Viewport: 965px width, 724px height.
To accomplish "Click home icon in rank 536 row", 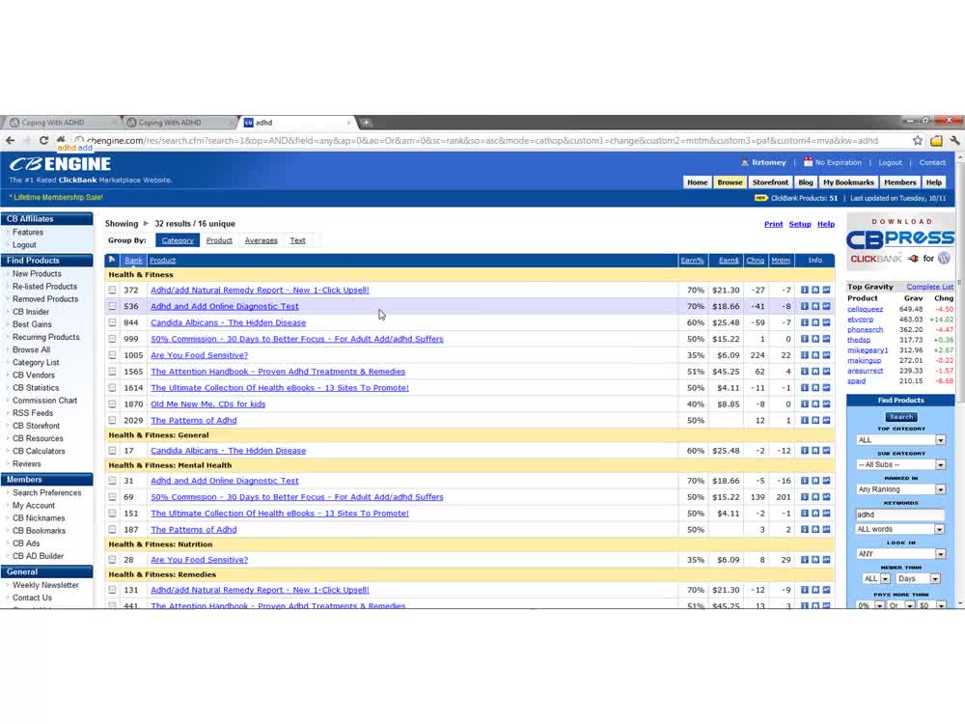I will coord(815,306).
